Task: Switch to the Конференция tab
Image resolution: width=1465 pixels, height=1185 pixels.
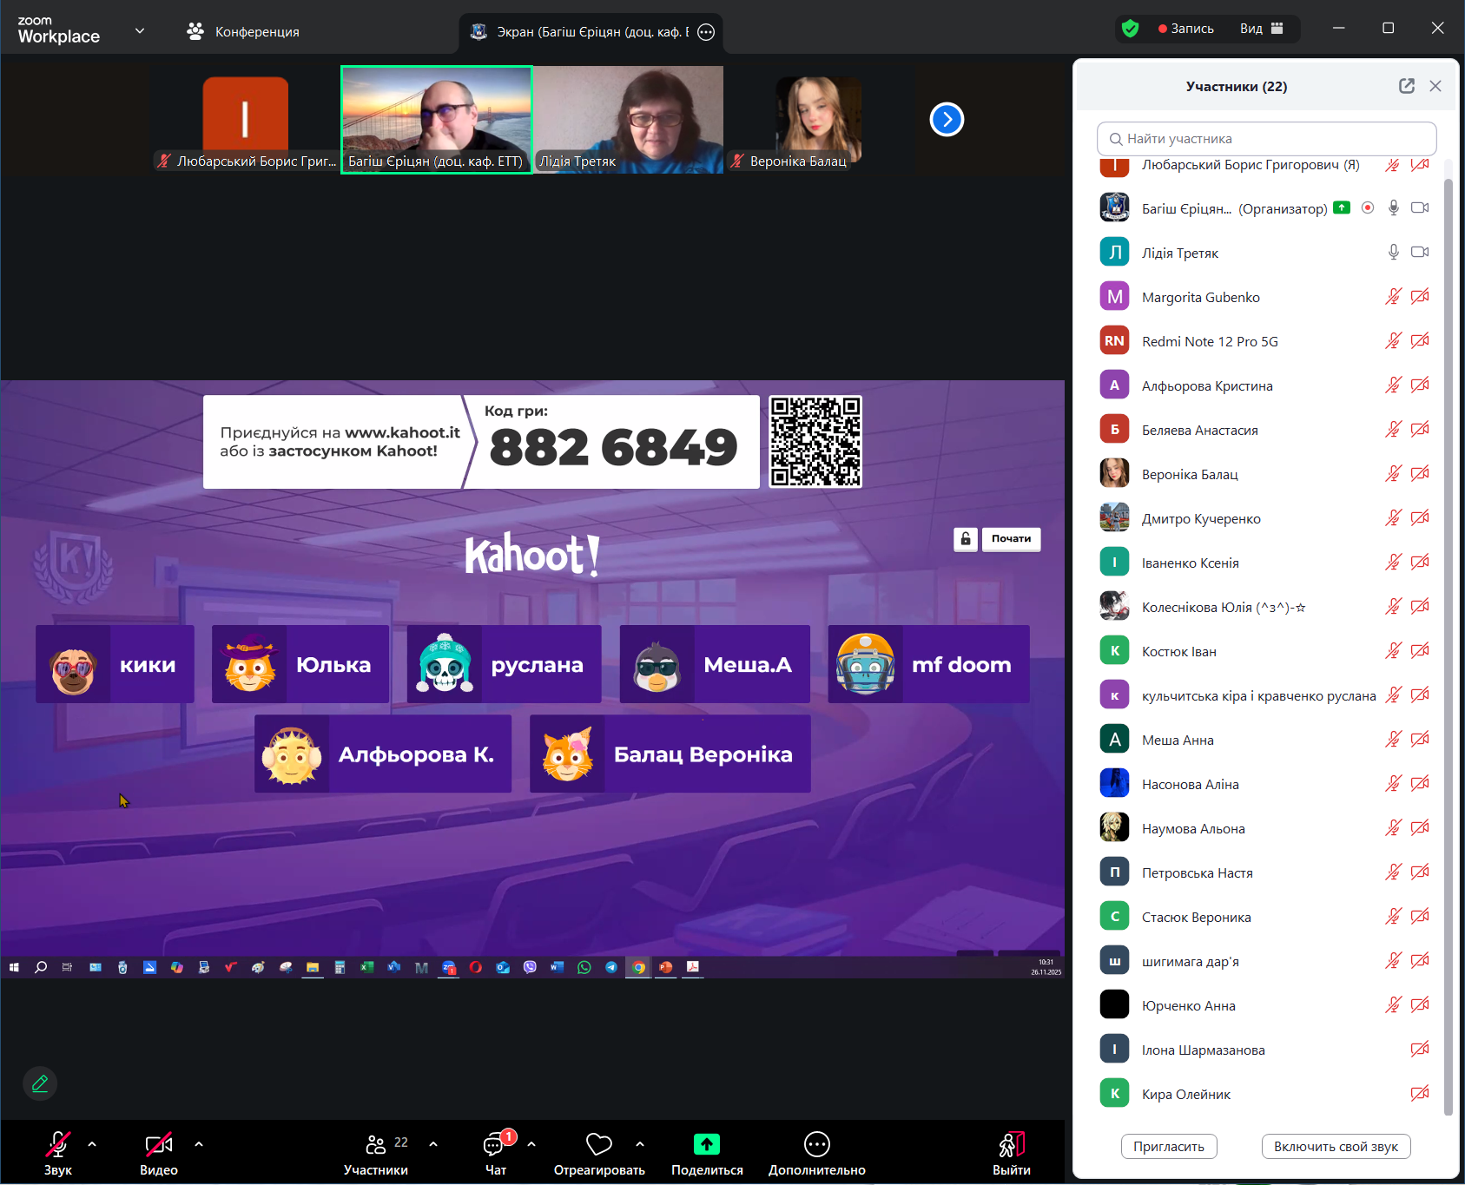Action: pos(243,32)
